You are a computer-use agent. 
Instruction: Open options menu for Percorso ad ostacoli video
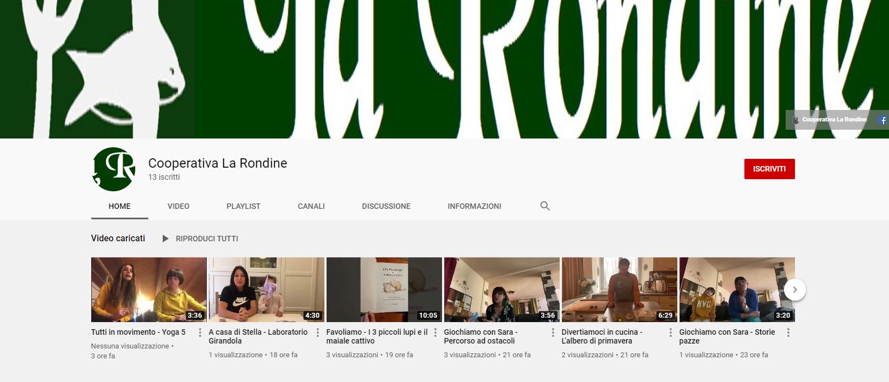click(553, 333)
